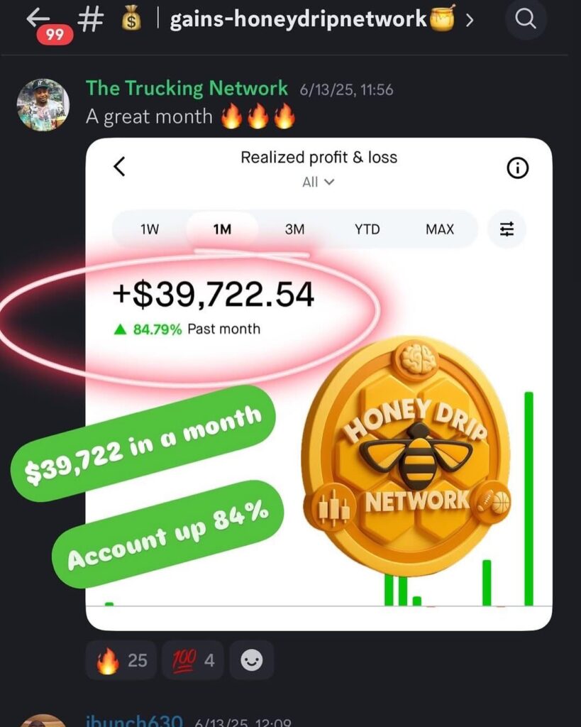Tap the tallest green bar in chart
Viewport: 581px width, 727px height.
click(x=529, y=499)
